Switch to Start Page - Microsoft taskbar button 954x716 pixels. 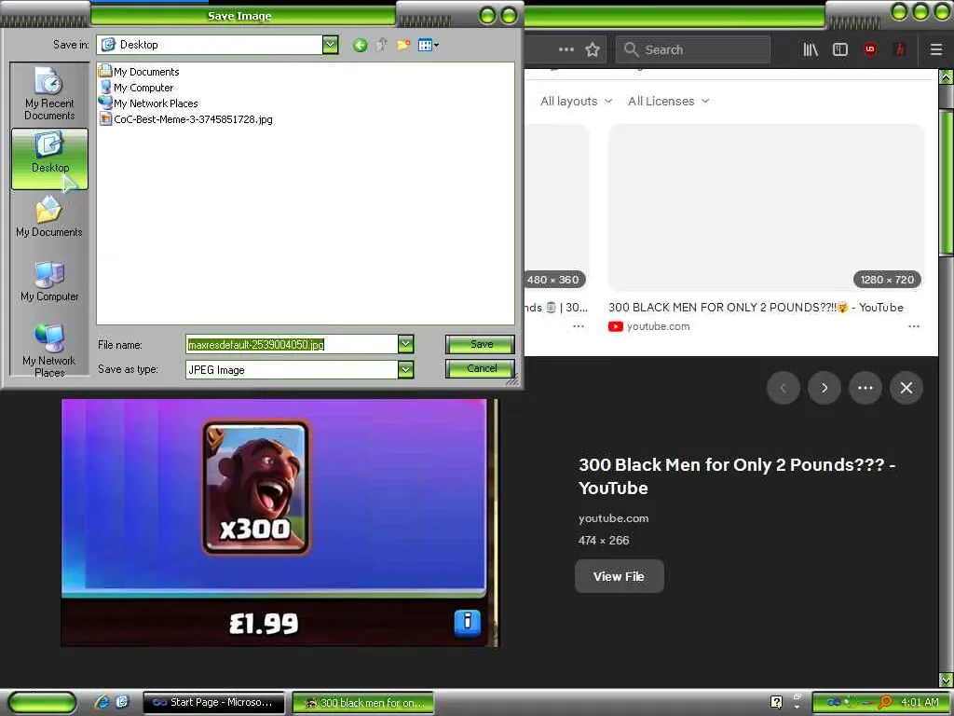(213, 702)
